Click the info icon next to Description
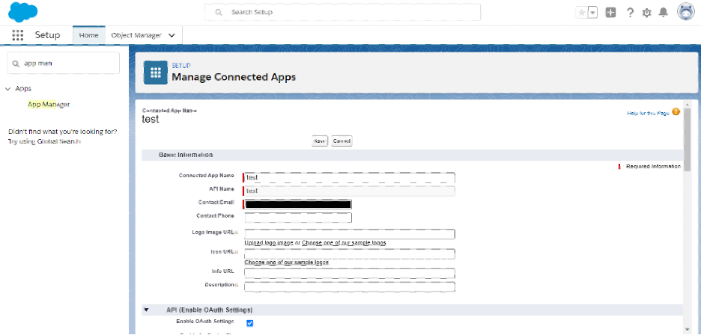Image resolution: width=701 pixels, height=335 pixels. pos(237,285)
